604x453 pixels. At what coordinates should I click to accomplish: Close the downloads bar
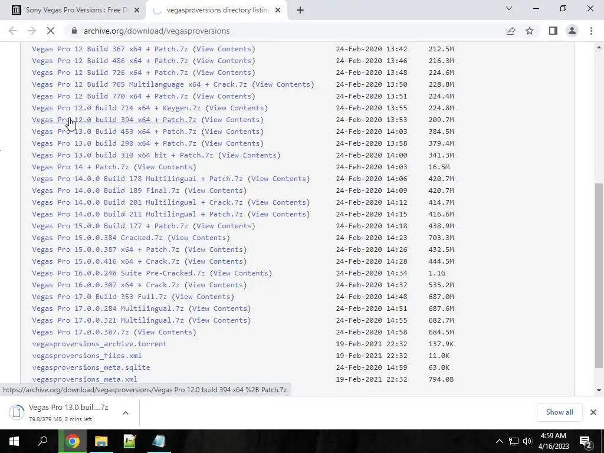pyautogui.click(x=593, y=412)
